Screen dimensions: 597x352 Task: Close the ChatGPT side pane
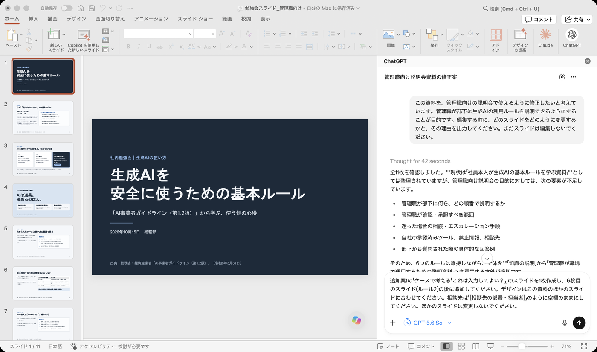pyautogui.click(x=588, y=61)
